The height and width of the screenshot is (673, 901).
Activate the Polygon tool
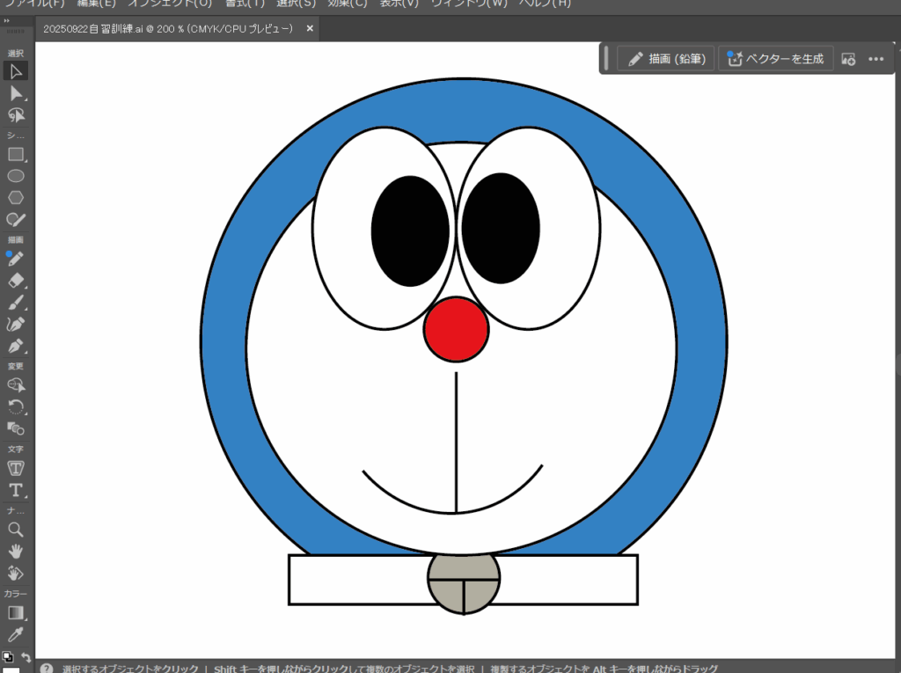point(16,198)
